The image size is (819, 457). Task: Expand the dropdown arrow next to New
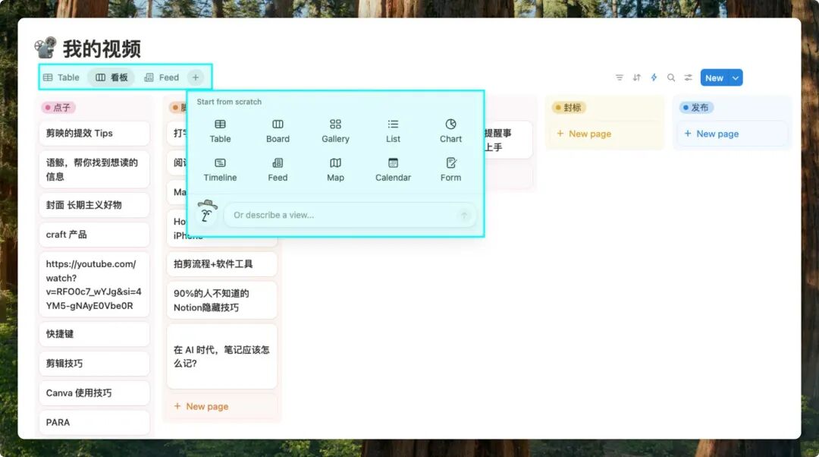[x=736, y=78]
